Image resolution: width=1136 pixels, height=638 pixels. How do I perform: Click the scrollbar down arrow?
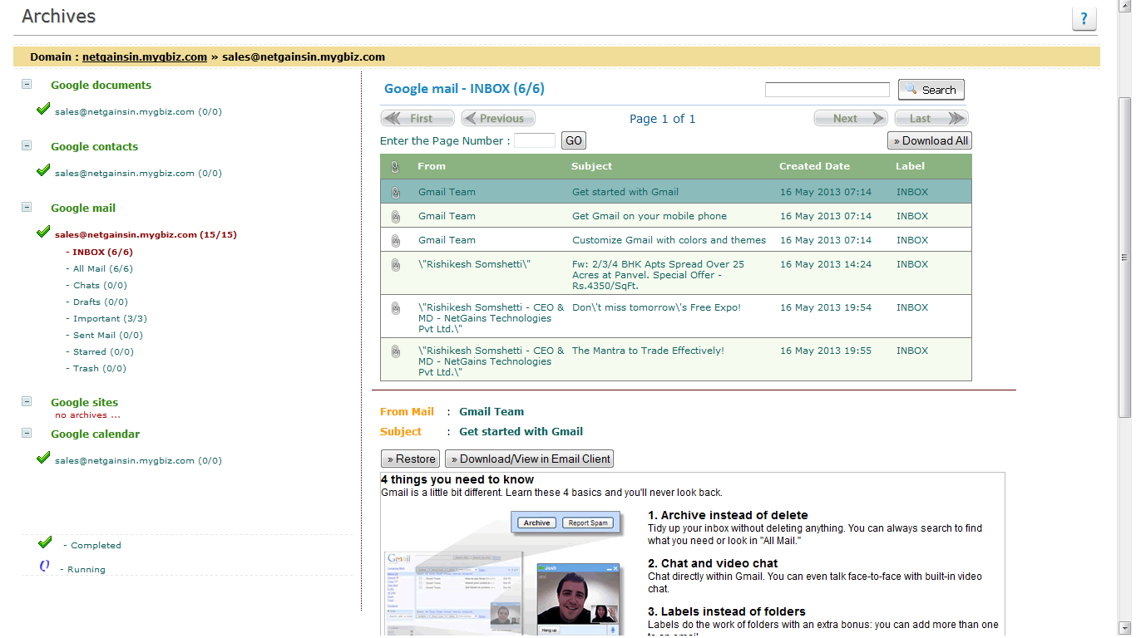(x=1124, y=628)
